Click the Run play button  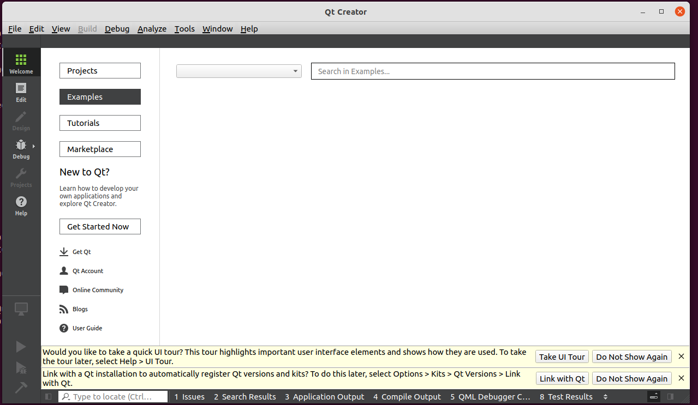point(21,347)
